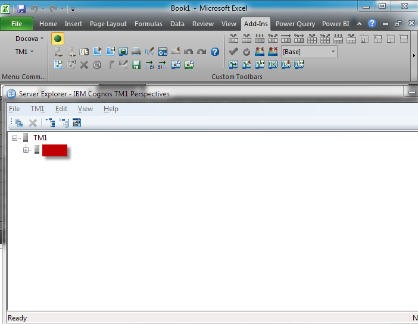Click the TM1 connect to server icon

pos(58,52)
